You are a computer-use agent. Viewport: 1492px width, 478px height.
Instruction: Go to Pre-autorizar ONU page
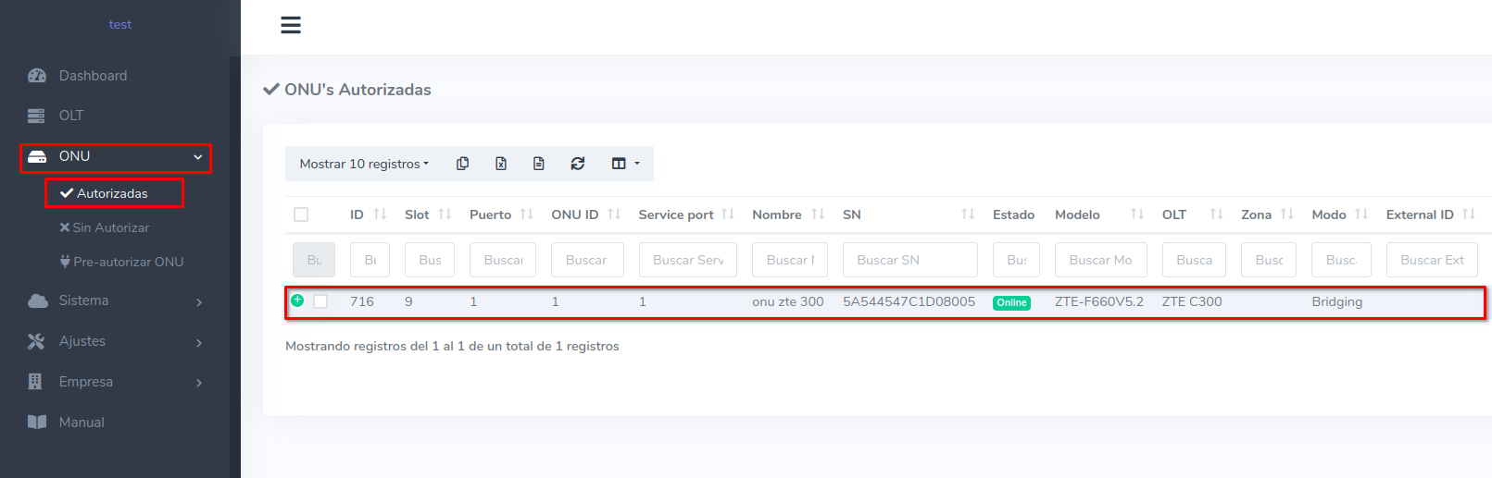coord(128,262)
